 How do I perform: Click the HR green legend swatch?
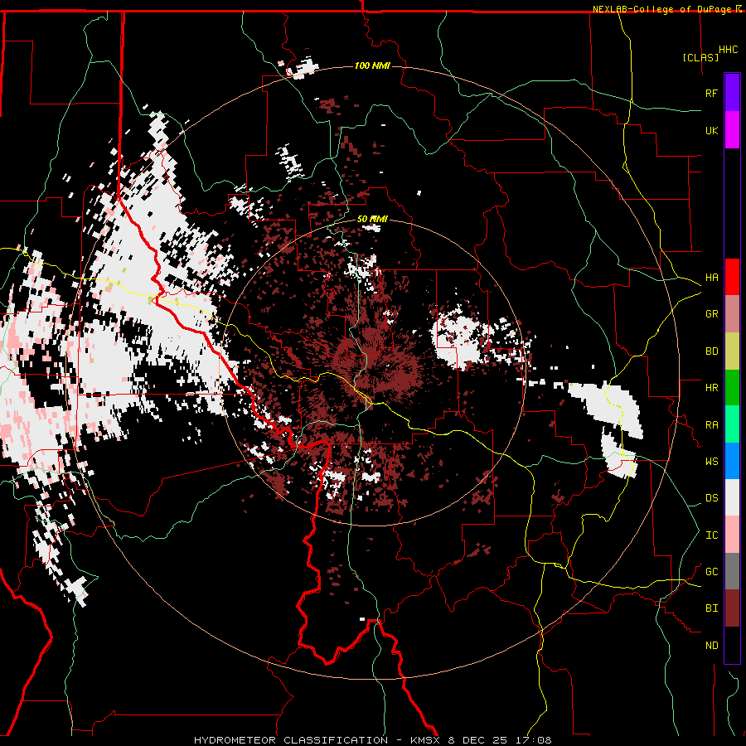(x=732, y=388)
